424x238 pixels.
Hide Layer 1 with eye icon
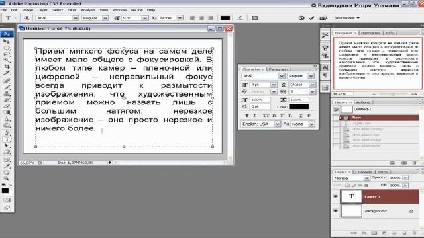(336, 196)
